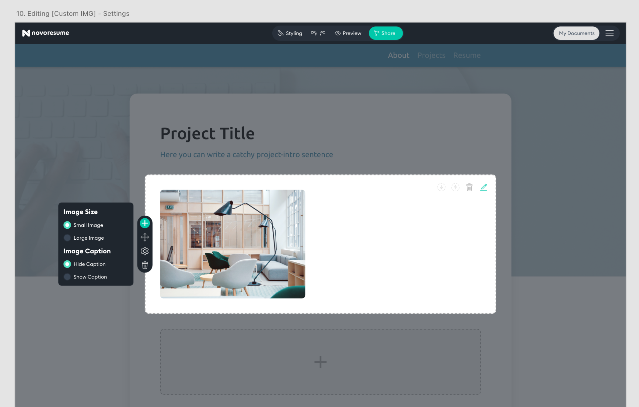639x407 pixels.
Task: Switch to the Projects tab
Action: [x=431, y=55]
